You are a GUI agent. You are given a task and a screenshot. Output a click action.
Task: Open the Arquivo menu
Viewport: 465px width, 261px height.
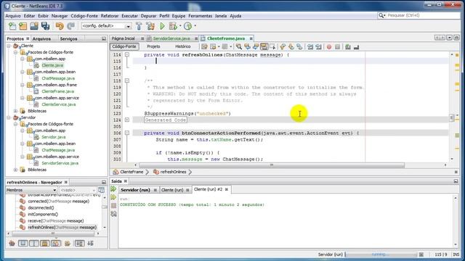pos(13,16)
